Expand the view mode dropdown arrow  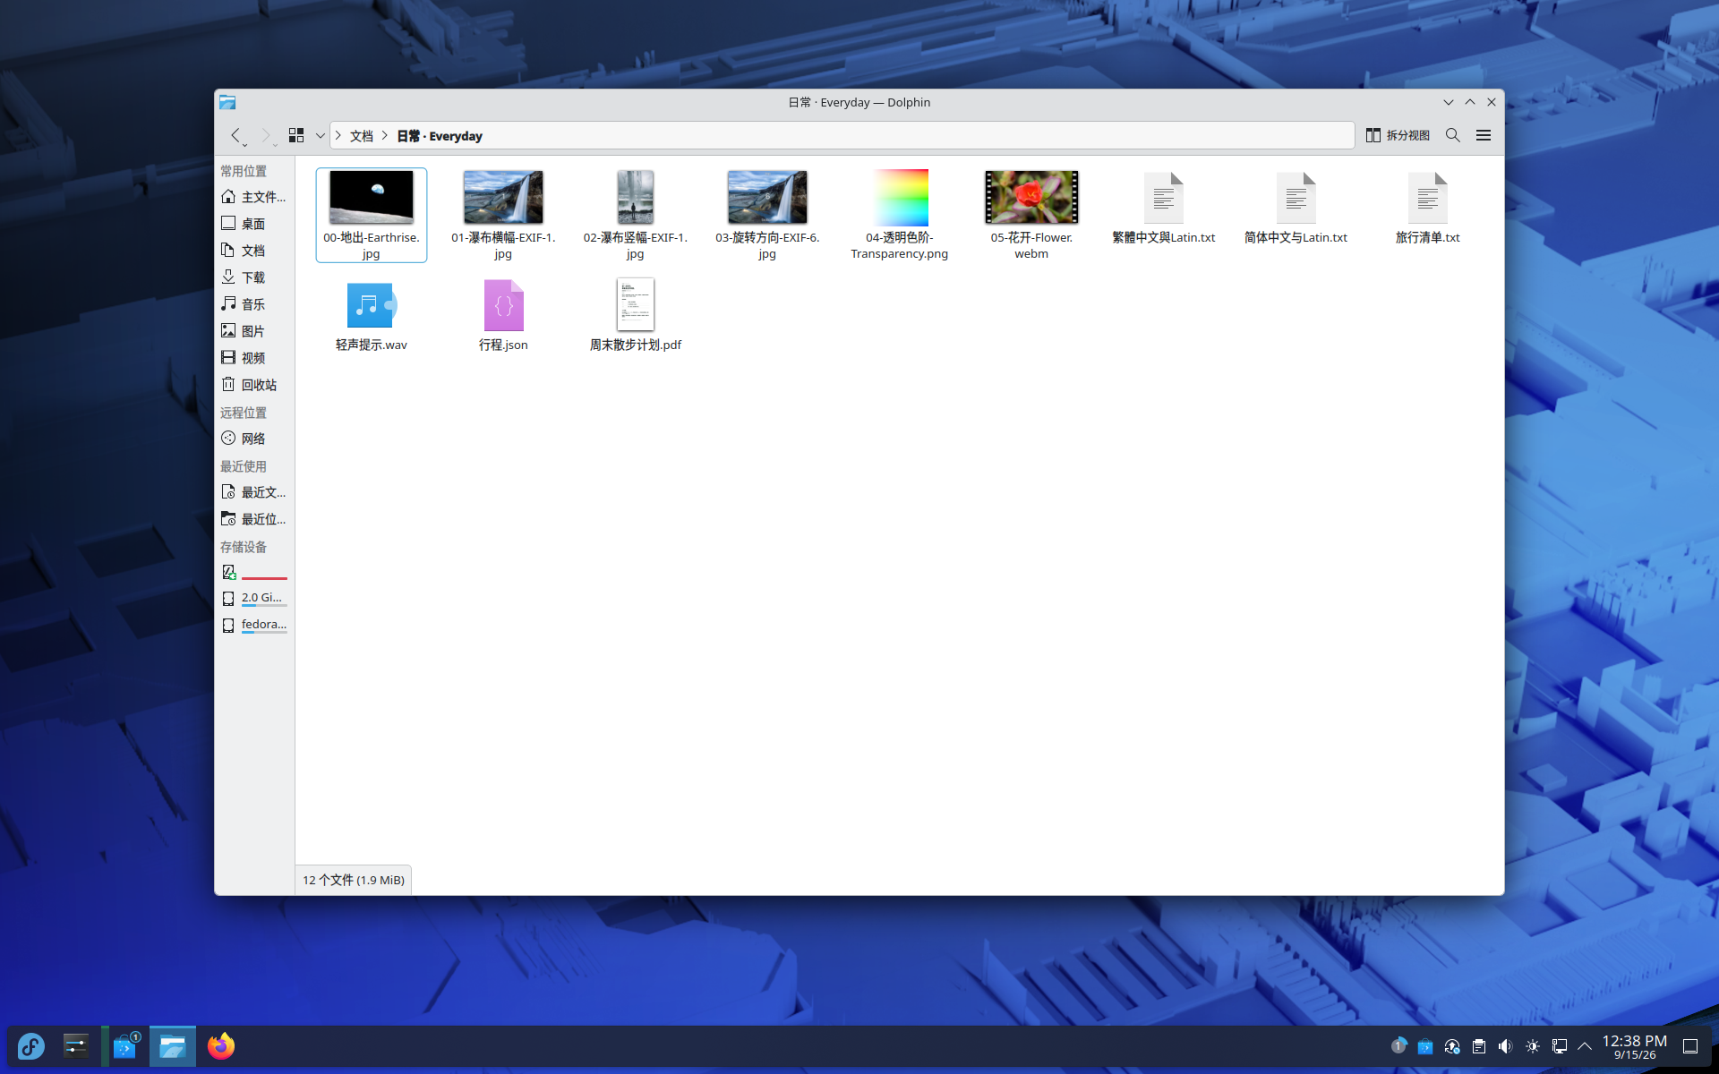pyautogui.click(x=320, y=136)
